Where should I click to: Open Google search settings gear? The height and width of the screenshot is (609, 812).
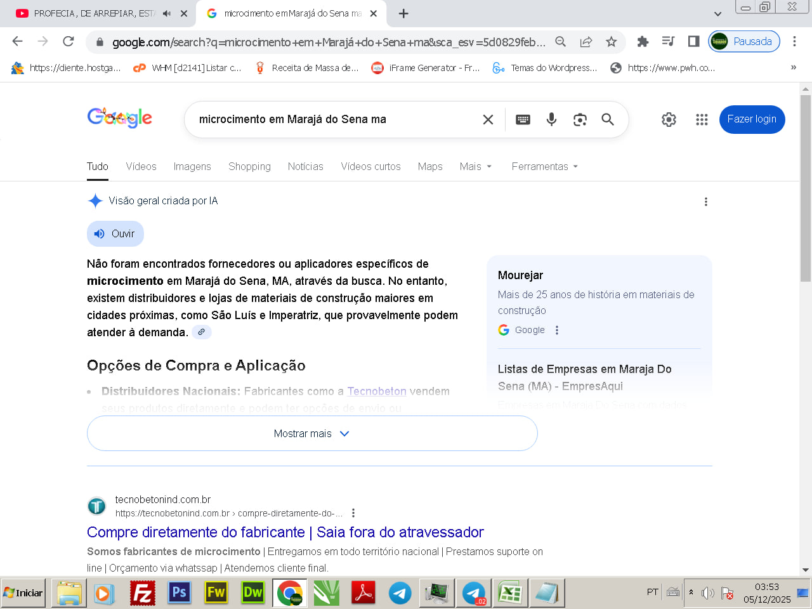point(669,119)
